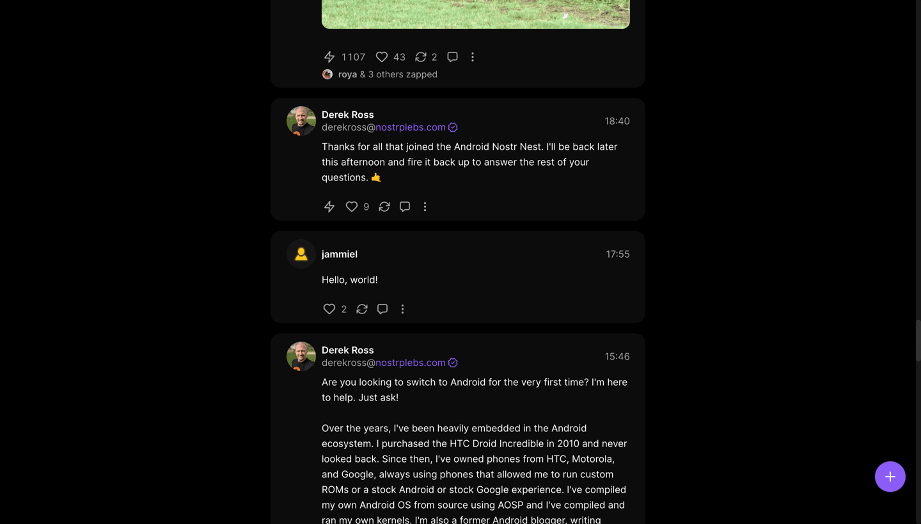
Task: Click the purple new note plus button
Action: (x=890, y=477)
